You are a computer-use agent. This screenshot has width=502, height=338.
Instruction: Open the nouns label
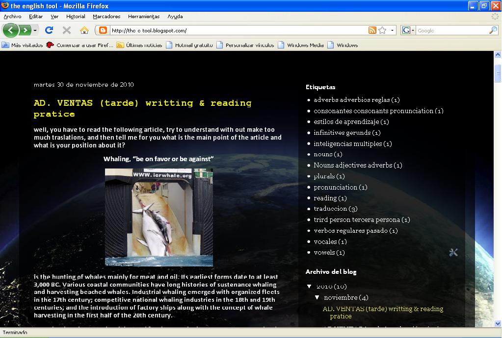pyautogui.click(x=323, y=154)
